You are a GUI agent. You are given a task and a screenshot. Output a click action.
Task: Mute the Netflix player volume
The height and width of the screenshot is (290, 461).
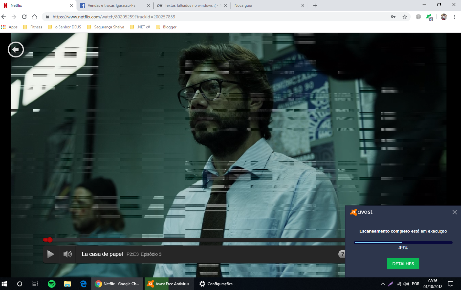point(67,254)
